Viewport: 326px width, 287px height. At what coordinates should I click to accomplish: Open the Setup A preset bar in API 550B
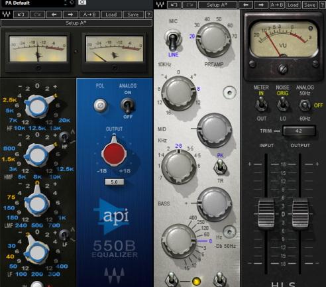tap(76, 23)
